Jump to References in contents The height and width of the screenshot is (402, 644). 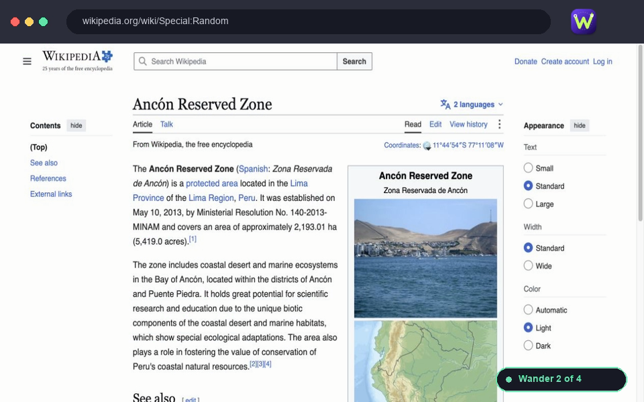point(48,178)
